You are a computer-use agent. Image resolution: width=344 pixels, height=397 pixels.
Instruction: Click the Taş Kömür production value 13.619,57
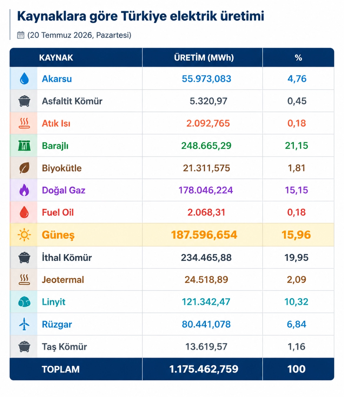(206, 347)
